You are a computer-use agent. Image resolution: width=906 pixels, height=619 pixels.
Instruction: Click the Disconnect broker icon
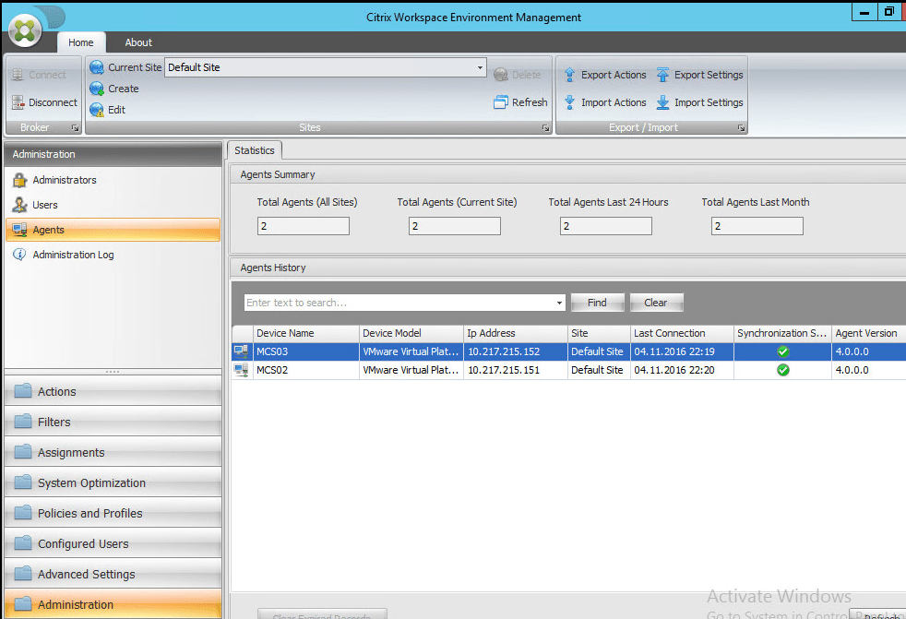(18, 102)
